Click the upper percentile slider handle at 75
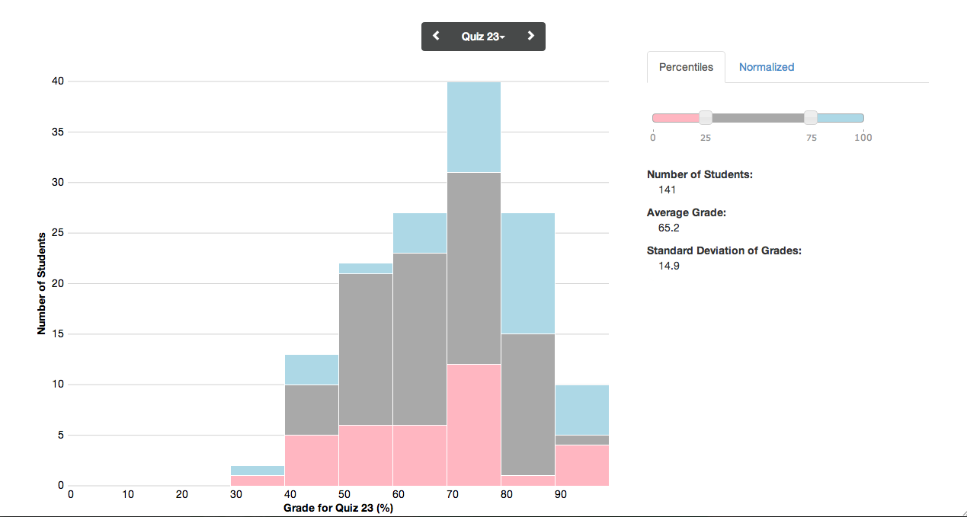Image resolution: width=967 pixels, height=517 pixels. [811, 117]
